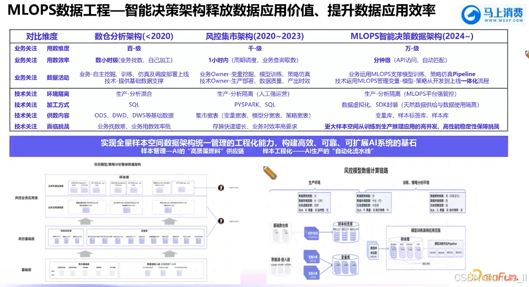Click the 样本库 cylinder inside 模型训练高频应用范围

tap(405, 249)
